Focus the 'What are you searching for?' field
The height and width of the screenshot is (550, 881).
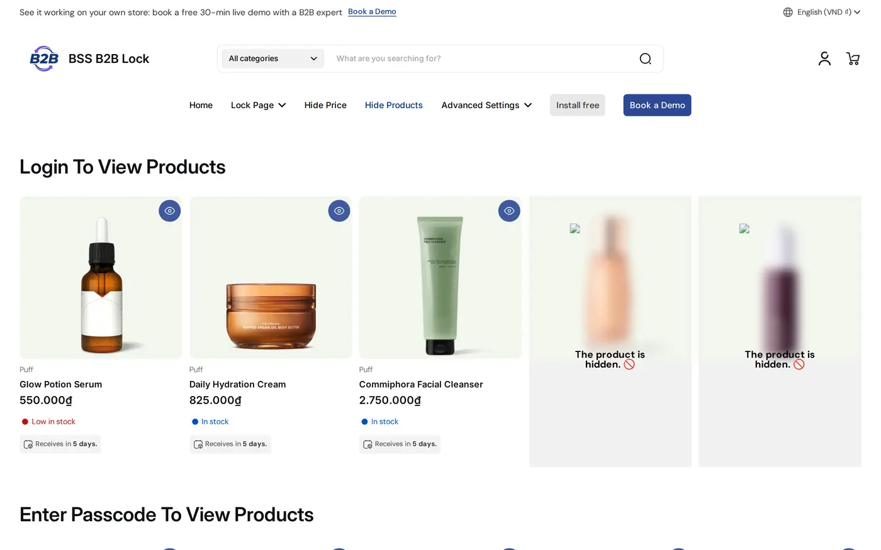(x=481, y=58)
